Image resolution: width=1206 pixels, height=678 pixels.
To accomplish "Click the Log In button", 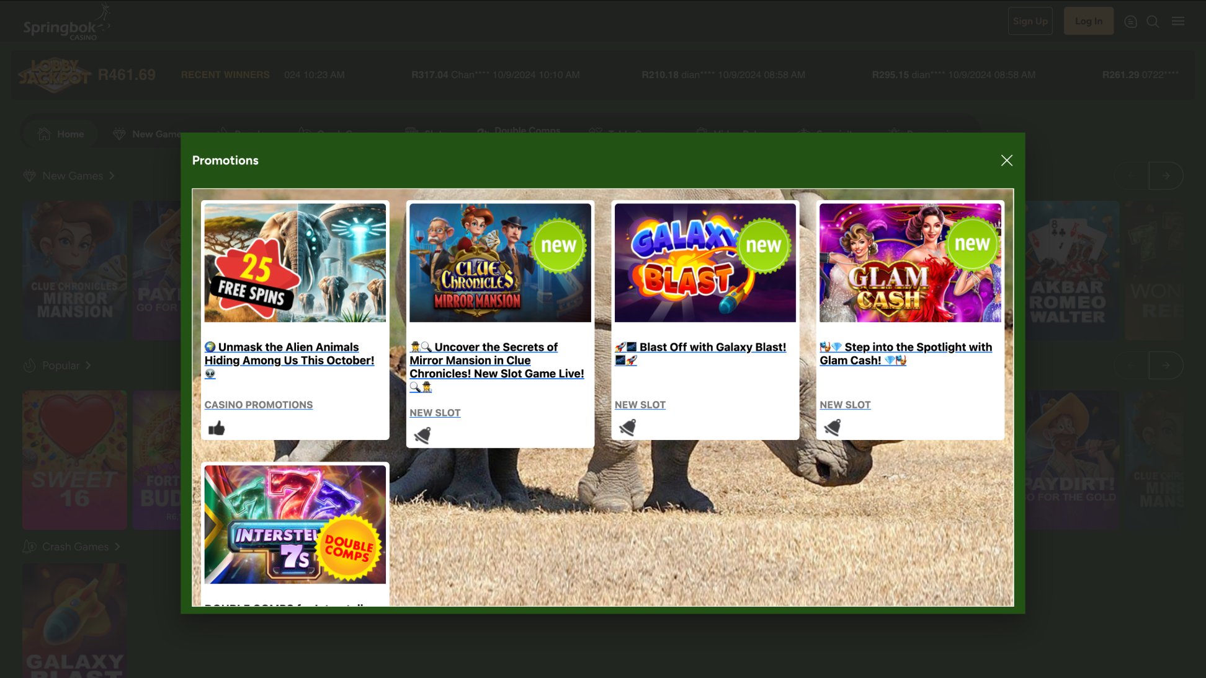I will tap(1088, 21).
